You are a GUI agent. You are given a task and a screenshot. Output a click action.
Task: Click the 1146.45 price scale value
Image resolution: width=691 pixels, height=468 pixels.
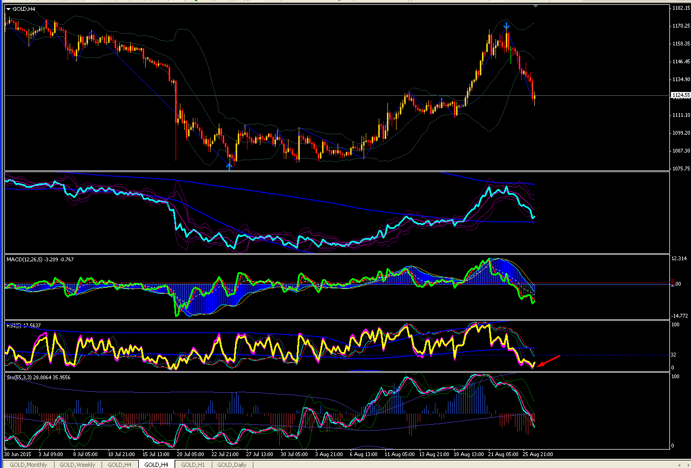click(x=681, y=62)
